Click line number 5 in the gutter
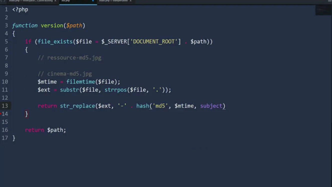 (6, 41)
